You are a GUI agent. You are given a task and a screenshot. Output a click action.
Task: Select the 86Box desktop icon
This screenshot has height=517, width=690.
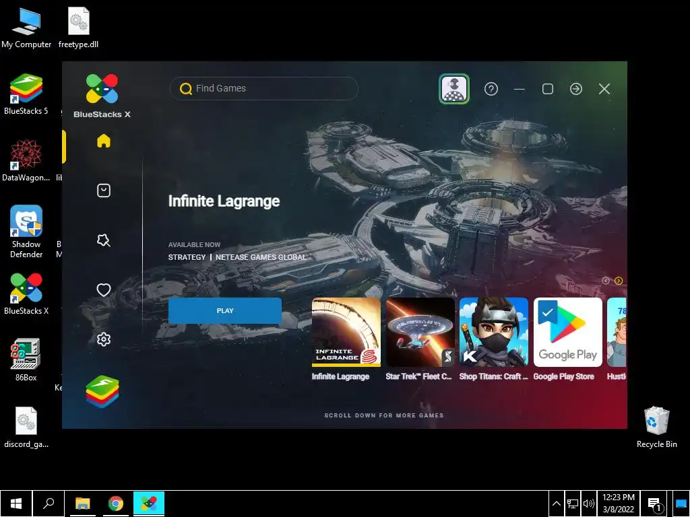(x=26, y=360)
